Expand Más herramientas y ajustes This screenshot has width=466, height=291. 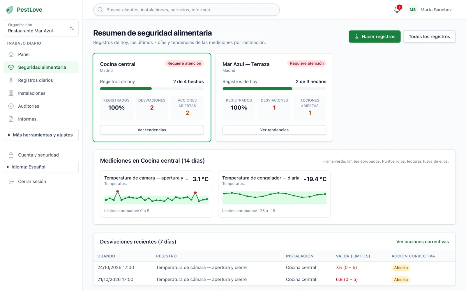pyautogui.click(x=41, y=135)
